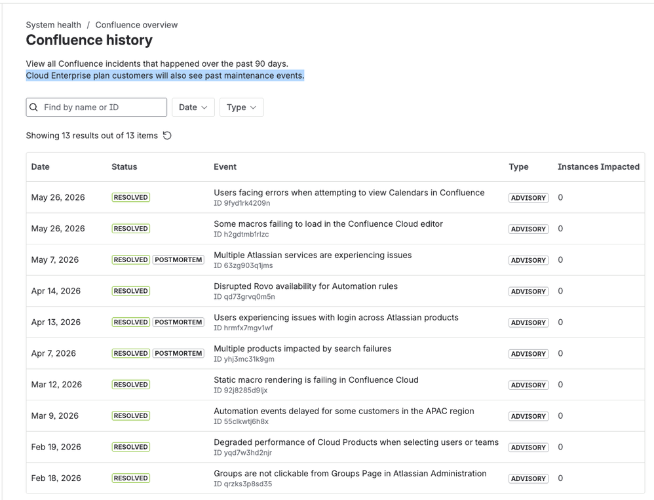Screen dimensions: 654x500
Task: Select ID h2gdtmb1rlzc text
Action: [242, 235]
